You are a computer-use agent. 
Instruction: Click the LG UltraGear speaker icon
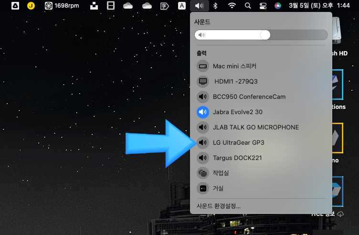pos(203,142)
